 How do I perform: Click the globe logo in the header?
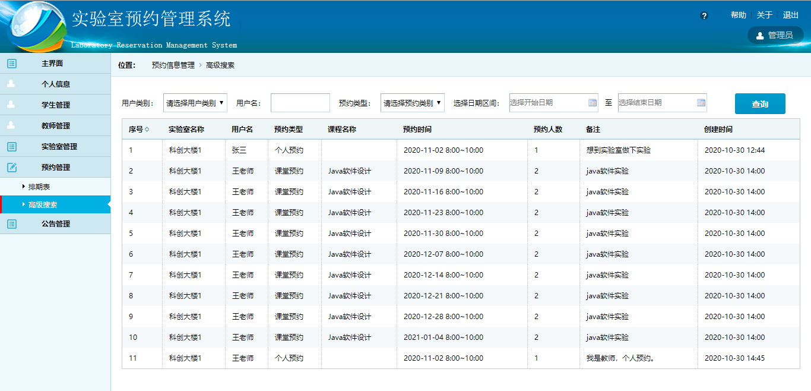pyautogui.click(x=37, y=26)
